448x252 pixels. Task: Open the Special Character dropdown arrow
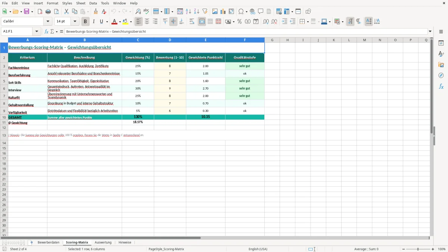pos(246,12)
